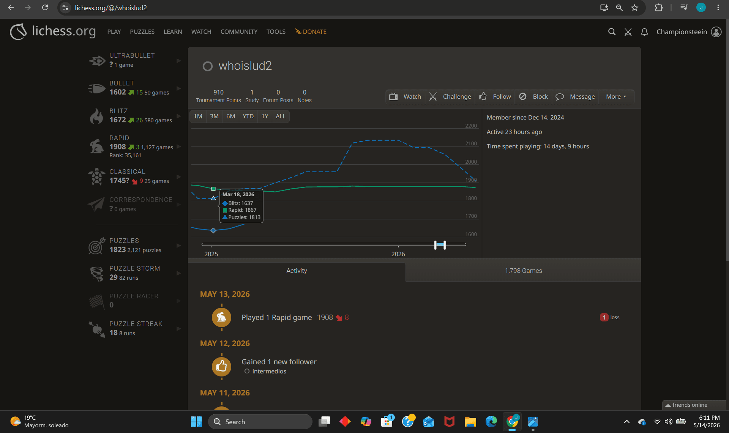Set chart range to YTD
The image size is (729, 433).
click(248, 117)
